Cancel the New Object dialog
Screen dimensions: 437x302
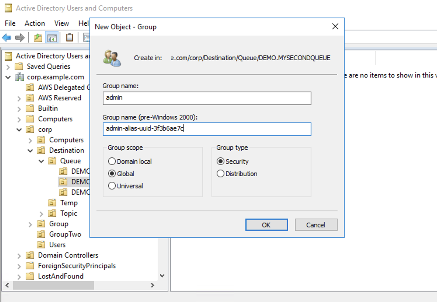316,225
